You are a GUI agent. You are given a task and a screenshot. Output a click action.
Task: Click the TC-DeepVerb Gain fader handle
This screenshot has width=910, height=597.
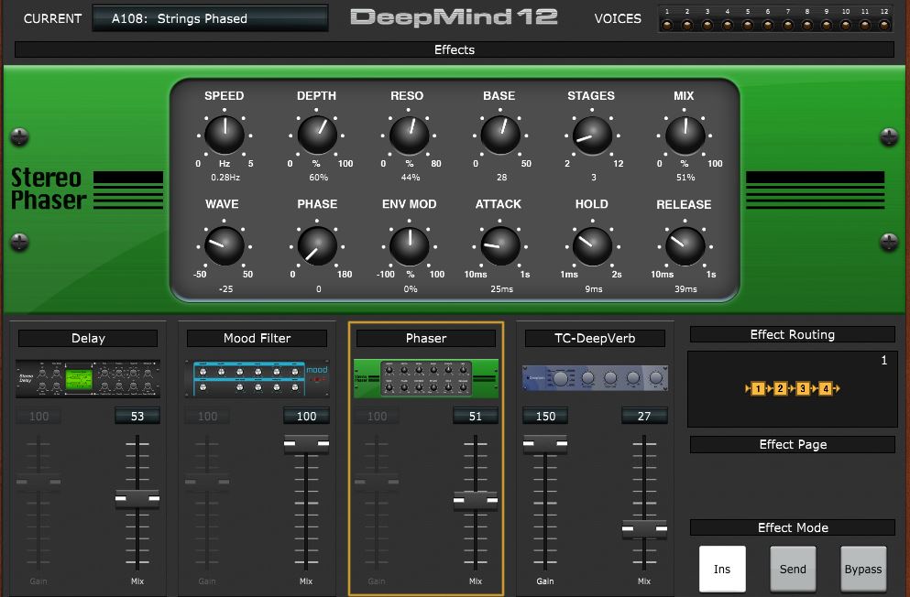pyautogui.click(x=545, y=444)
